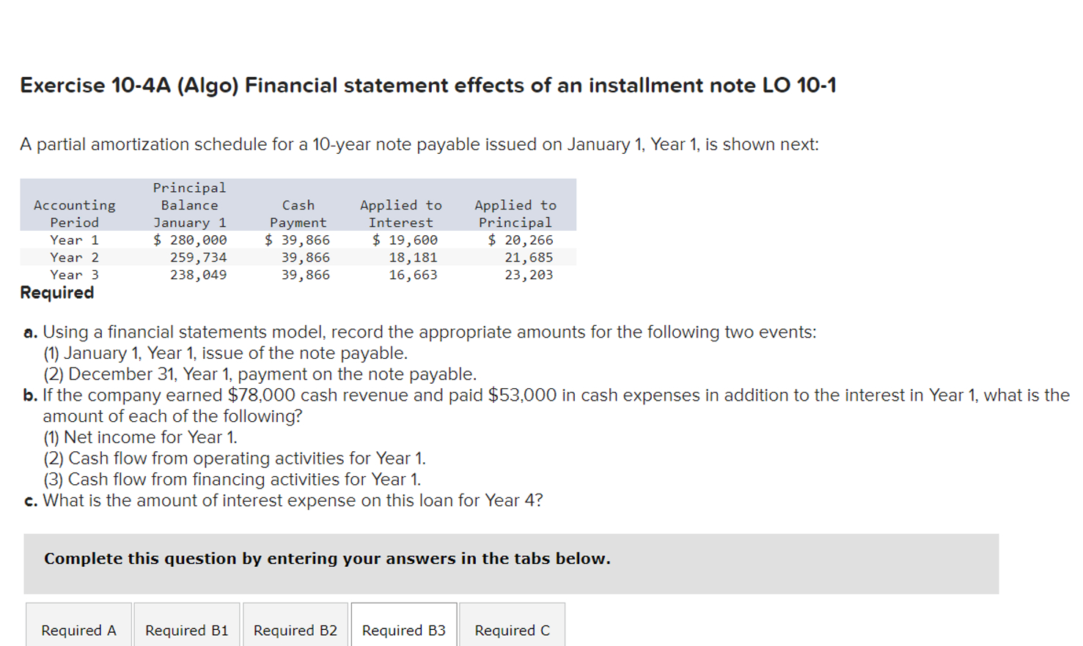Select the Cash Payment column header

(x=298, y=213)
